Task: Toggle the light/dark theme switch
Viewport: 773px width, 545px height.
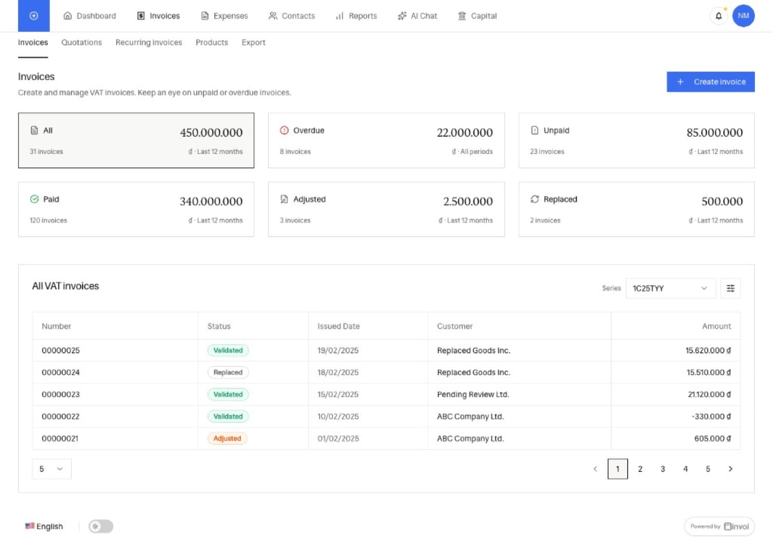Action: [x=101, y=527]
